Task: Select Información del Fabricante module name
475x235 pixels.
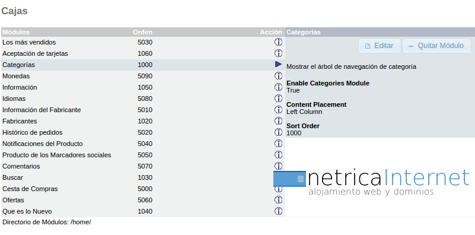Action: click(x=42, y=110)
